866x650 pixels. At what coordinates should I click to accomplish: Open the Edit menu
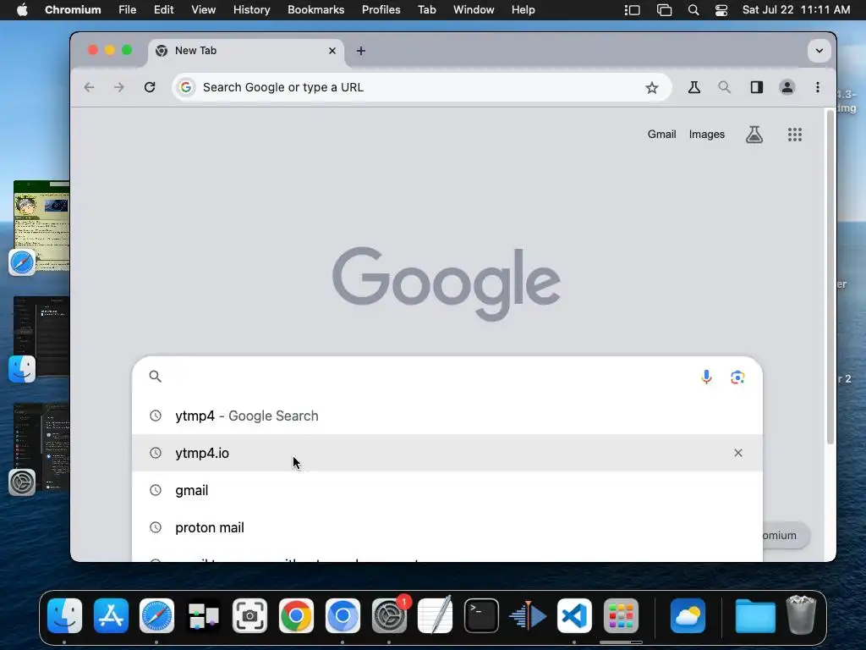pyautogui.click(x=163, y=10)
